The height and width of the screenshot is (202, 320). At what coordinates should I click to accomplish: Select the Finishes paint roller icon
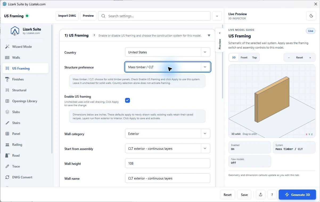point(7,79)
